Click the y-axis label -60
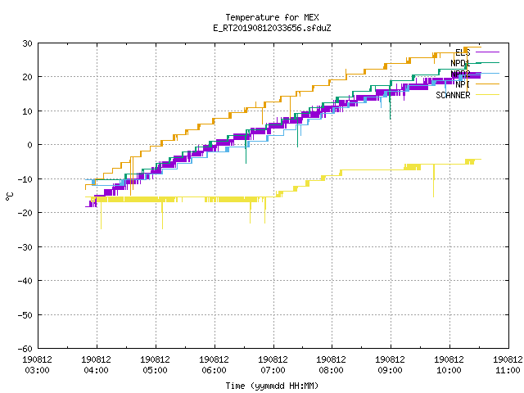 click(25, 349)
